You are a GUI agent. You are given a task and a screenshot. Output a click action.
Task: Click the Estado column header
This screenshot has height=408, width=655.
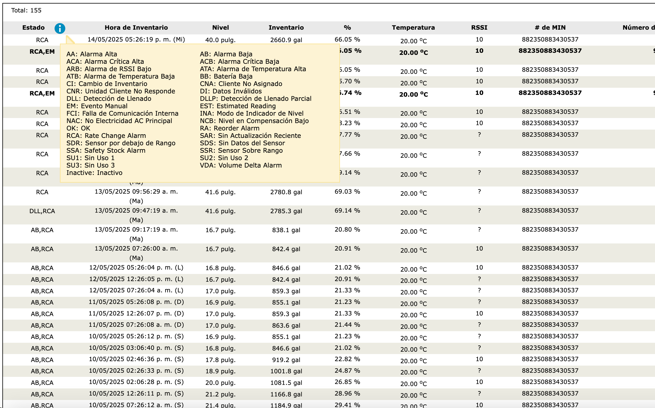pyautogui.click(x=34, y=28)
